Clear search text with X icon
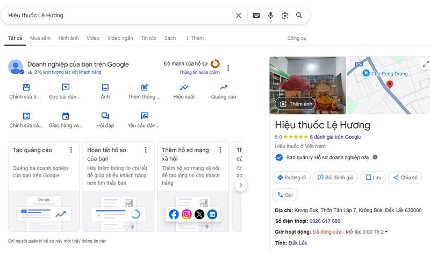This screenshot has height=253, width=430. tap(239, 16)
